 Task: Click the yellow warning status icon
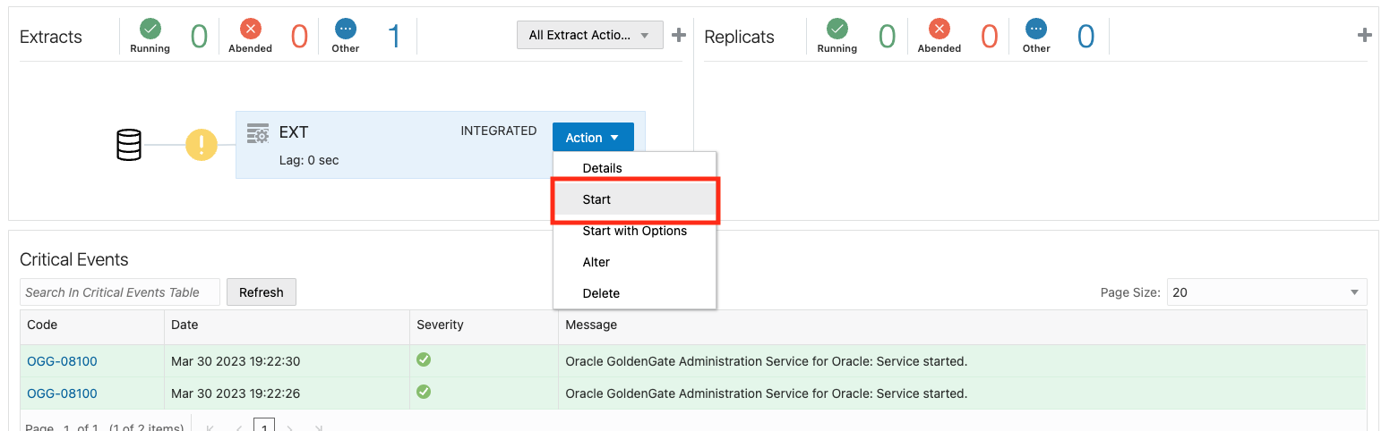click(202, 145)
